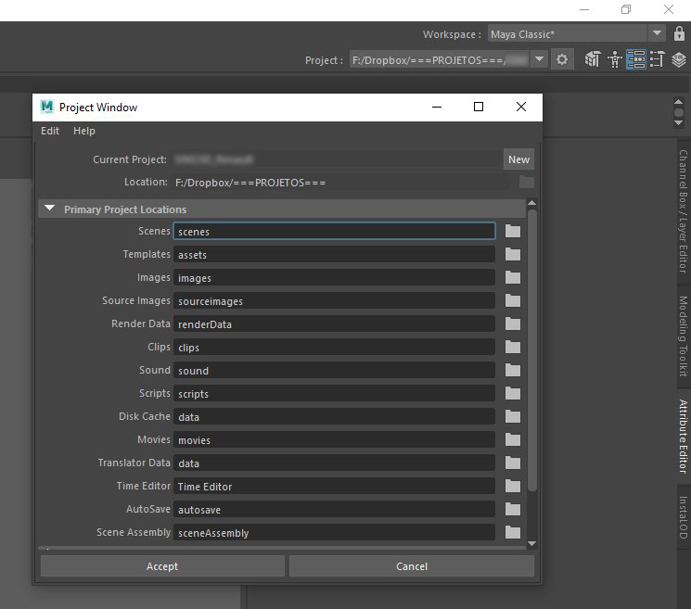Click the Scripts path input field
This screenshot has height=609, width=691.
[334, 394]
